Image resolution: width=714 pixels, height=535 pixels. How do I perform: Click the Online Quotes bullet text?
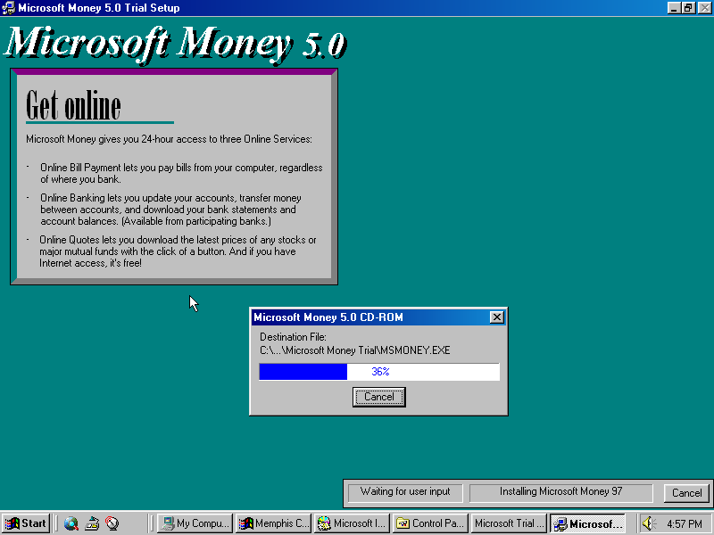coord(178,251)
